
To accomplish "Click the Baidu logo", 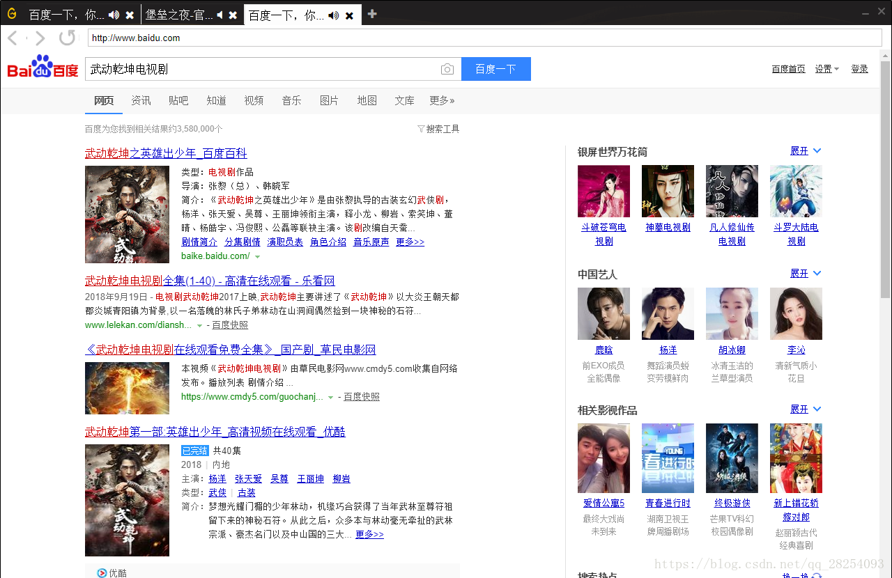I will point(43,68).
